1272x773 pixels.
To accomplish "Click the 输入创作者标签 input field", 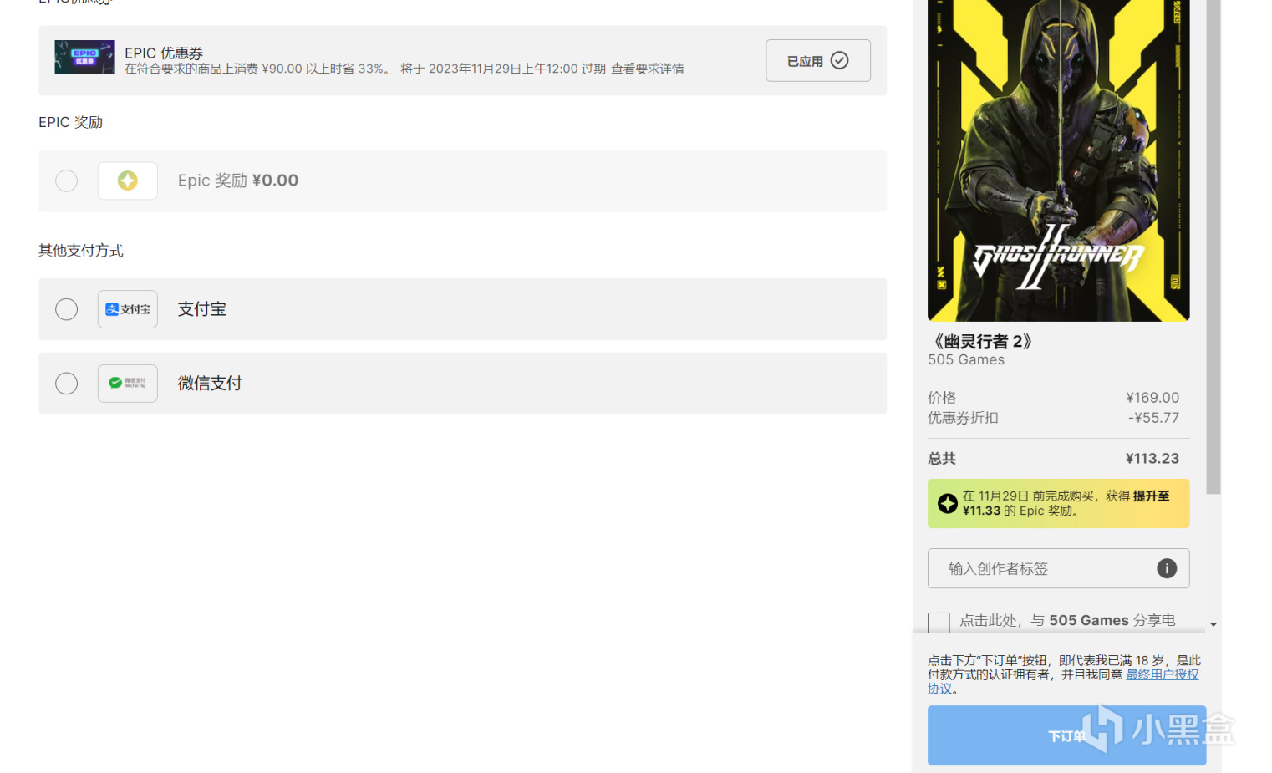I will pyautogui.click(x=1058, y=568).
